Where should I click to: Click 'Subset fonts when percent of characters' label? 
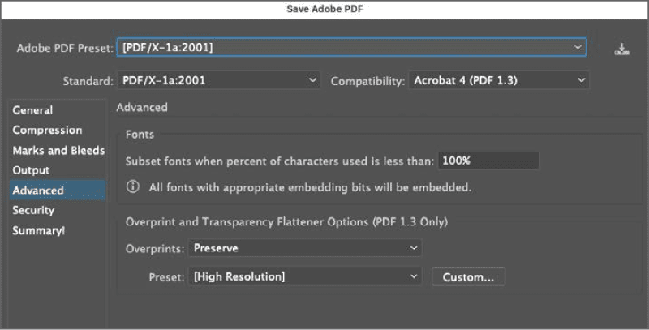[280, 161]
